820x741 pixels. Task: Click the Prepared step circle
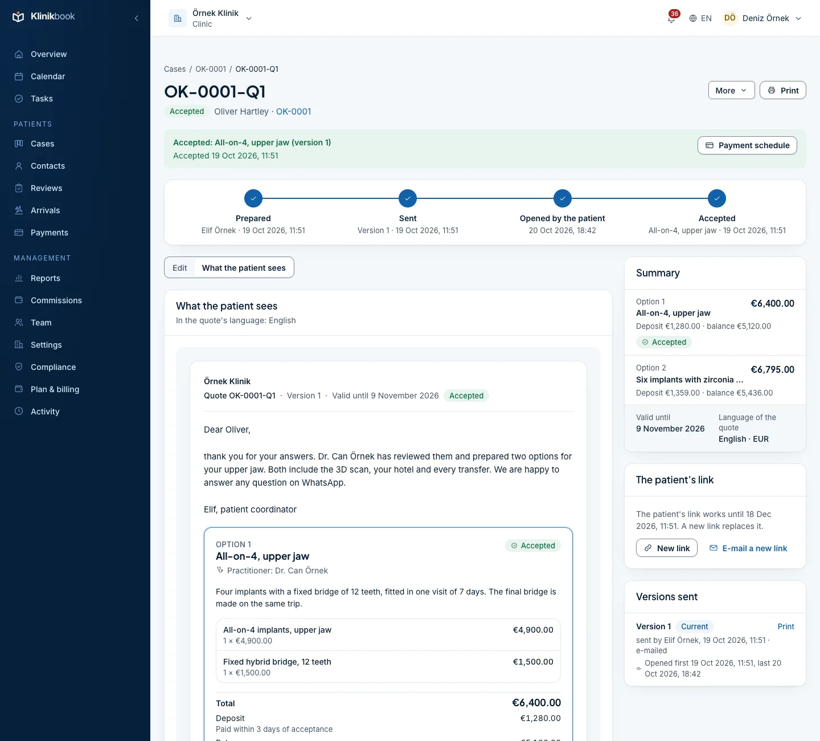[253, 198]
